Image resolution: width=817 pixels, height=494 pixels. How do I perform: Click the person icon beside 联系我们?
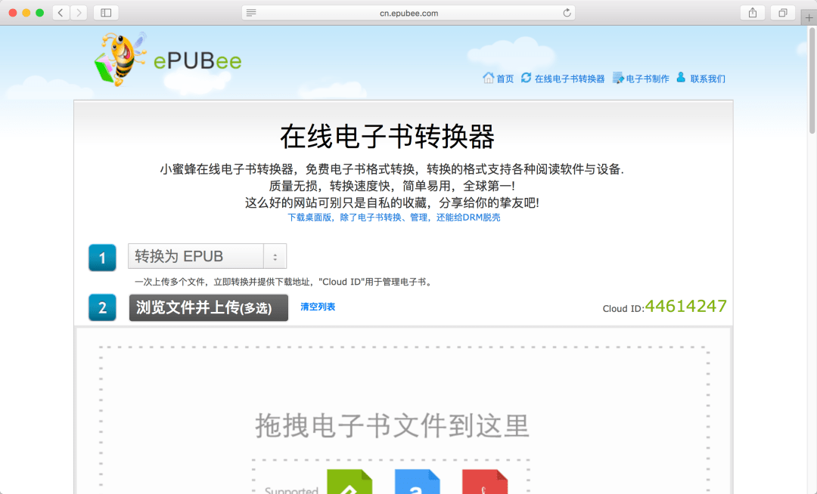[x=681, y=78]
